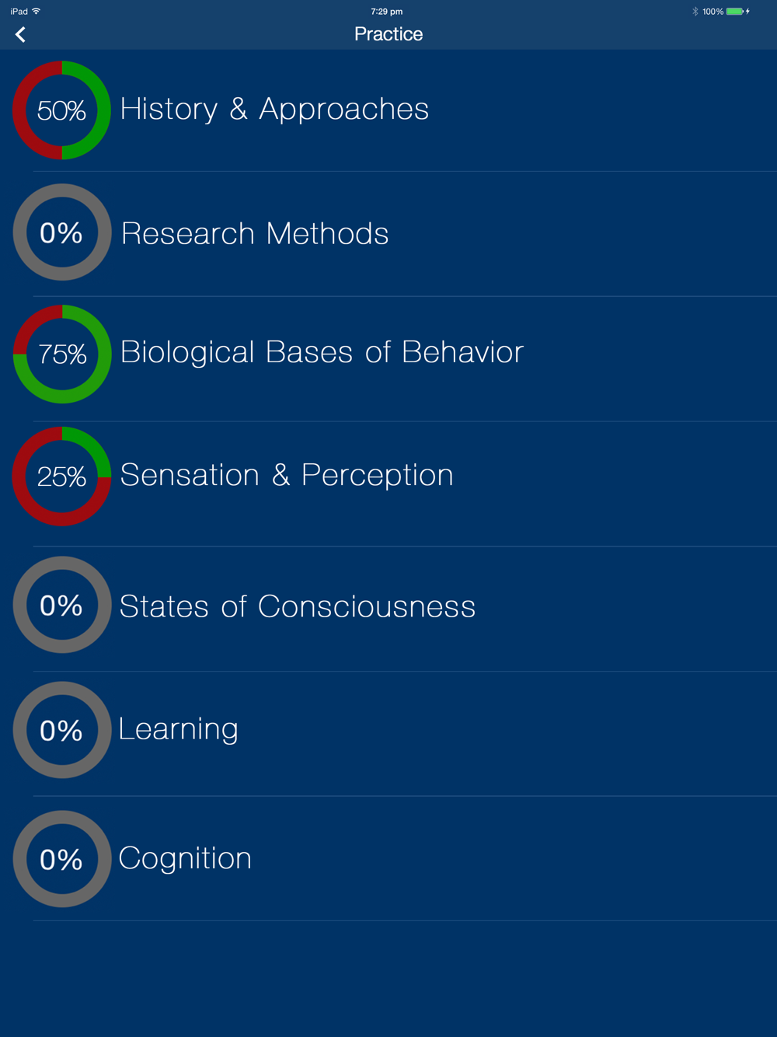Screen dimensions: 777x1037
Task: Click the Practice title header
Action: coord(388,34)
